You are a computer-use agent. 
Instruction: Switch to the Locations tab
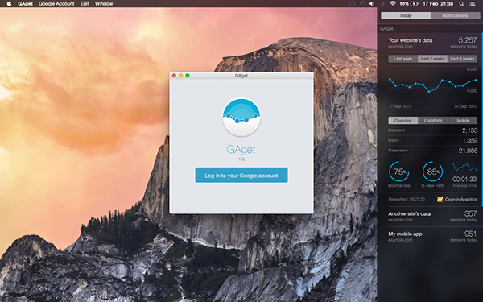point(433,121)
